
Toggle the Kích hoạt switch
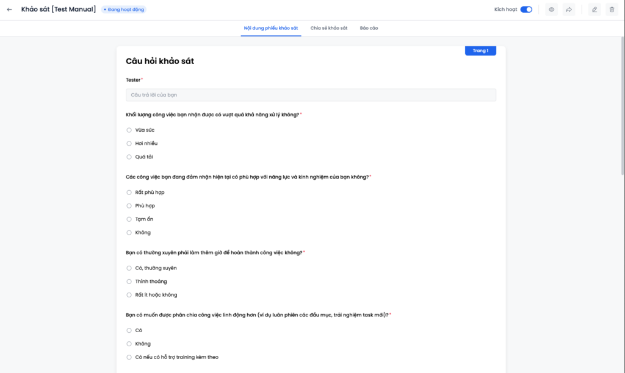[x=526, y=10]
